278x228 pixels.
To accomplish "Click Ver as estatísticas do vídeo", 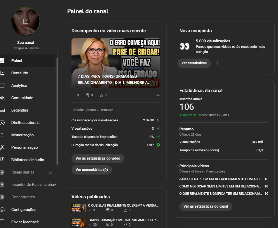I will click(98, 158).
